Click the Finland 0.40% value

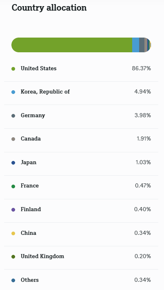point(142,210)
